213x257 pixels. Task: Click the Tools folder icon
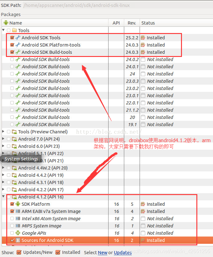pos(14,30)
